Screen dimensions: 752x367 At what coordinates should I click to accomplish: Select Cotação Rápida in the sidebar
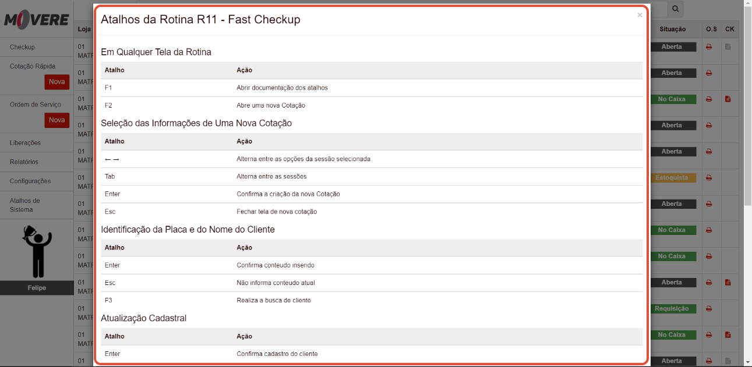click(x=33, y=66)
